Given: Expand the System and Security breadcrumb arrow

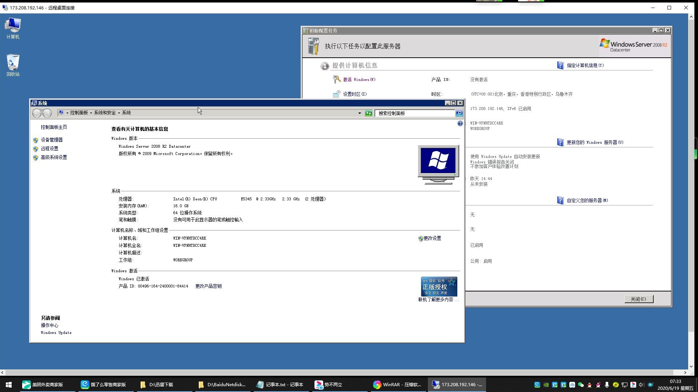Looking at the screenshot, I should tap(119, 113).
